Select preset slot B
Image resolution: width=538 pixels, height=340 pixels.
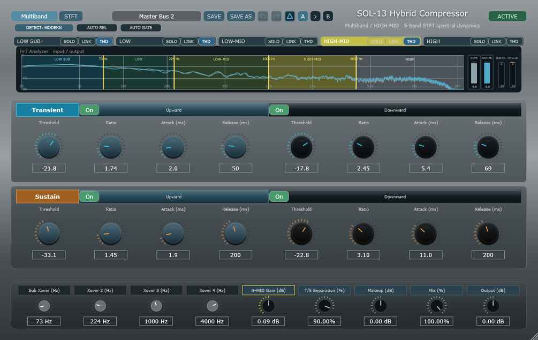coord(328,16)
